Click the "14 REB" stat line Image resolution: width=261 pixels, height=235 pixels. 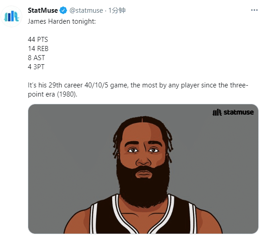tap(38, 49)
